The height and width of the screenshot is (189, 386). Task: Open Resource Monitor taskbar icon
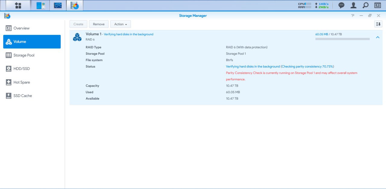(x=58, y=5)
